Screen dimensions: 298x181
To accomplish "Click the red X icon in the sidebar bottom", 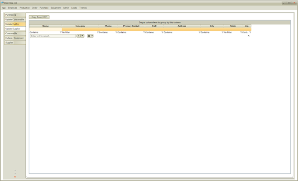I will click(x=15, y=177).
